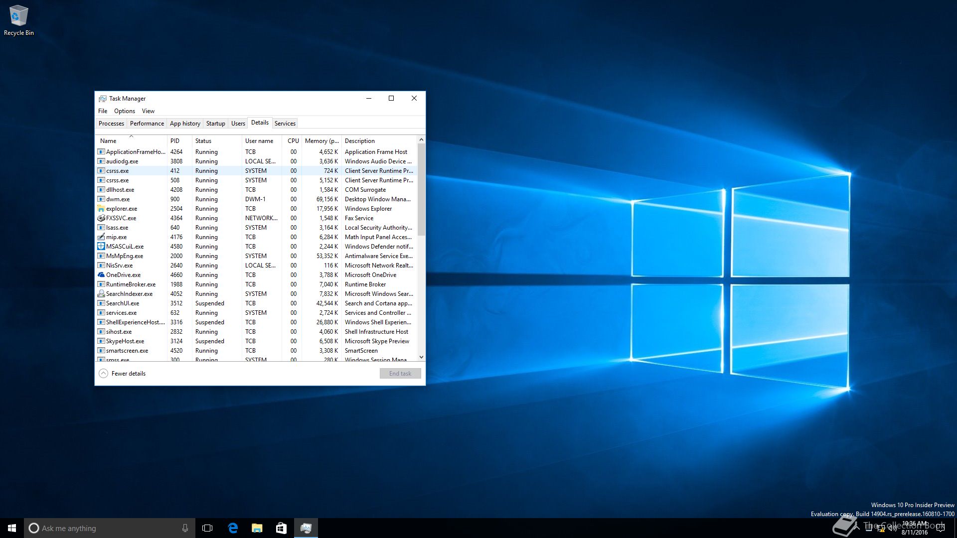Switch to the Startup tab
957x538 pixels.
point(216,124)
